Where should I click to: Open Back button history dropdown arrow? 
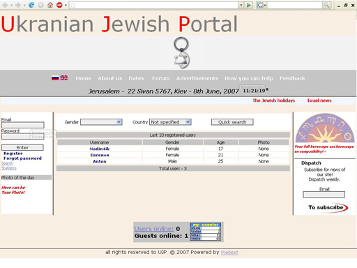[11, 5]
